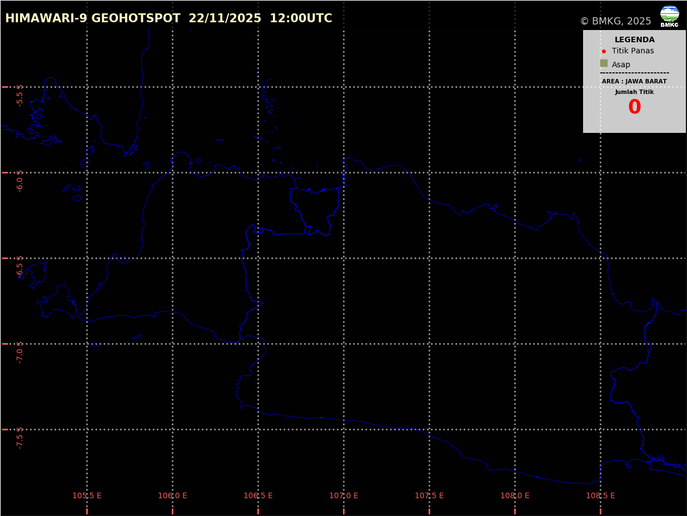Viewport: 687px width, 516px height.
Task: Click the © BMKG, 2025 copyright text
Action: coord(615,21)
